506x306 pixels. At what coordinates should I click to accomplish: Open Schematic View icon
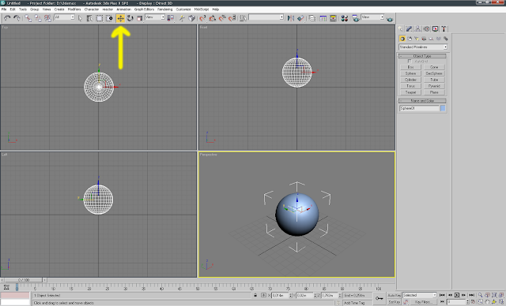(x=333, y=18)
